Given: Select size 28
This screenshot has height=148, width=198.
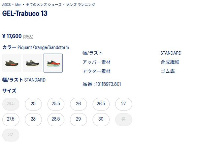Looking at the screenshot, I should coord(33,119).
